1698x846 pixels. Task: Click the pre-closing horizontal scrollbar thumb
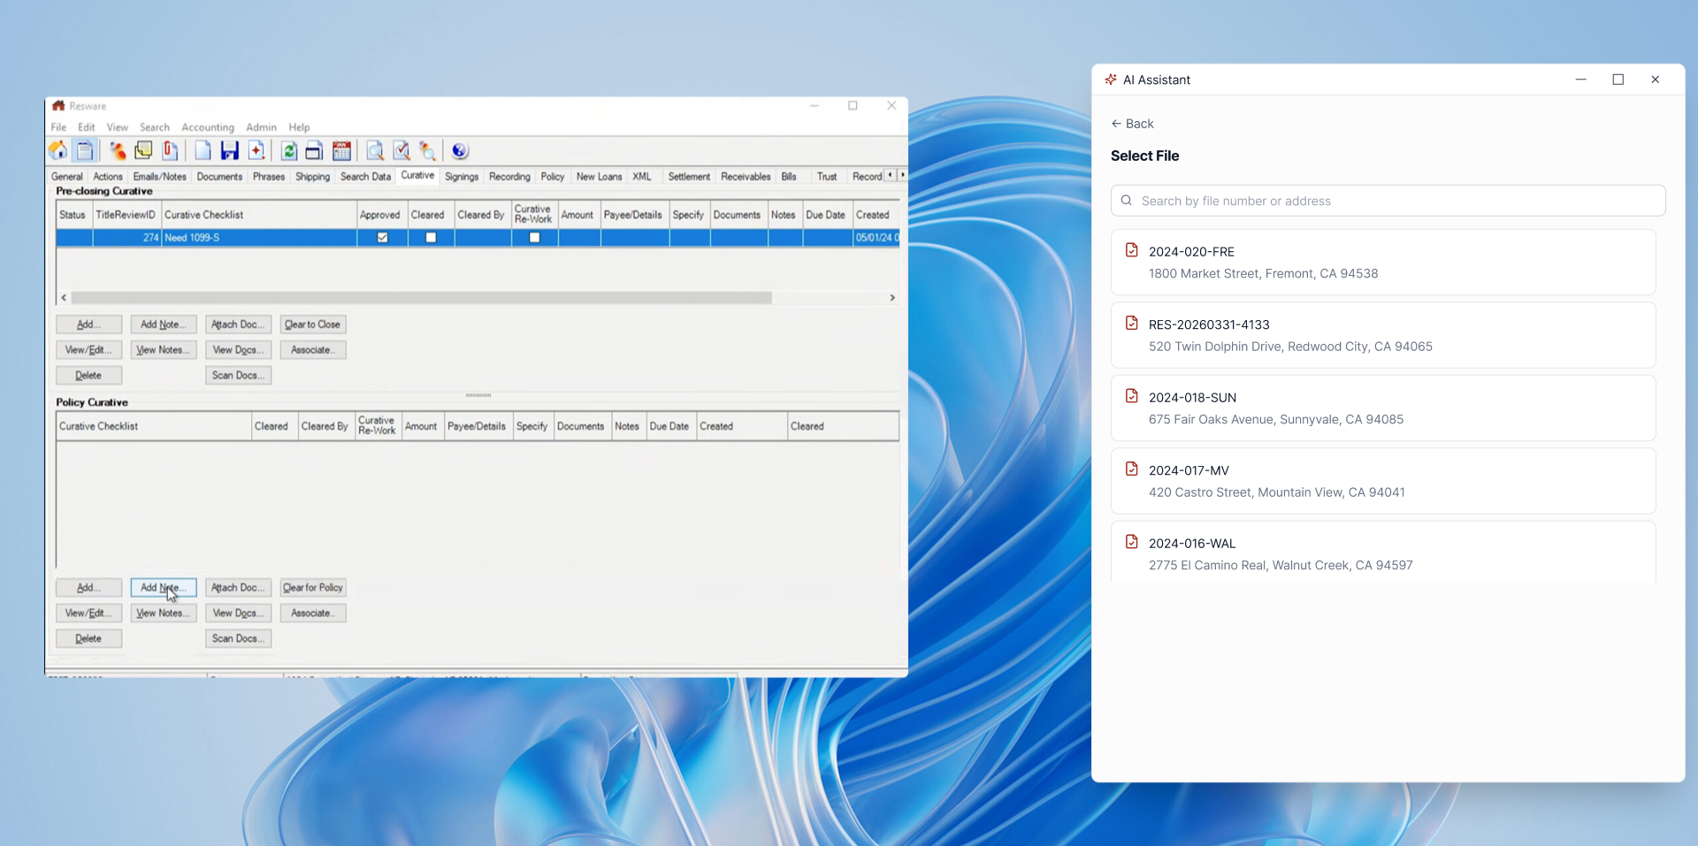pos(421,298)
